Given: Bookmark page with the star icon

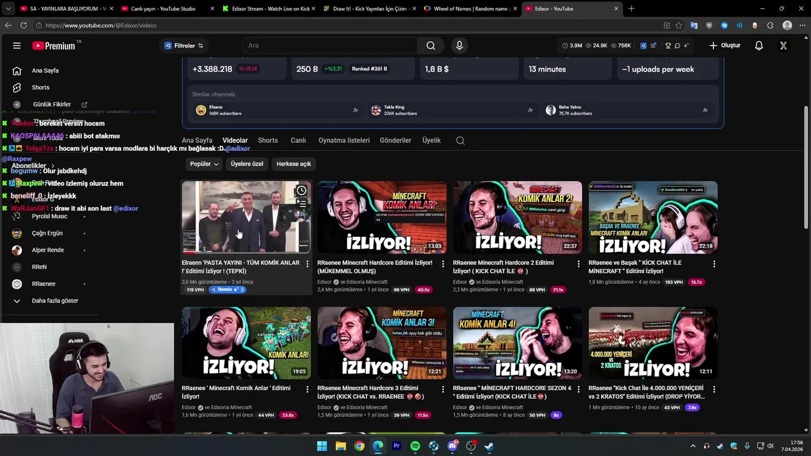Looking at the screenshot, I should pos(679,25).
